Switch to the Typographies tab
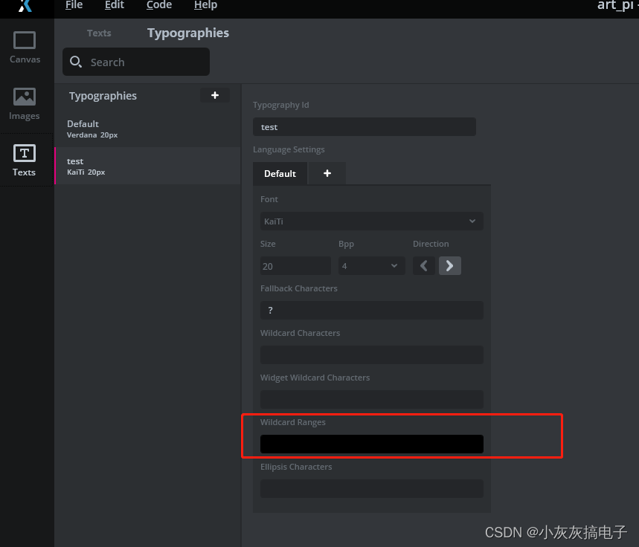The width and height of the screenshot is (639, 547). coord(188,33)
